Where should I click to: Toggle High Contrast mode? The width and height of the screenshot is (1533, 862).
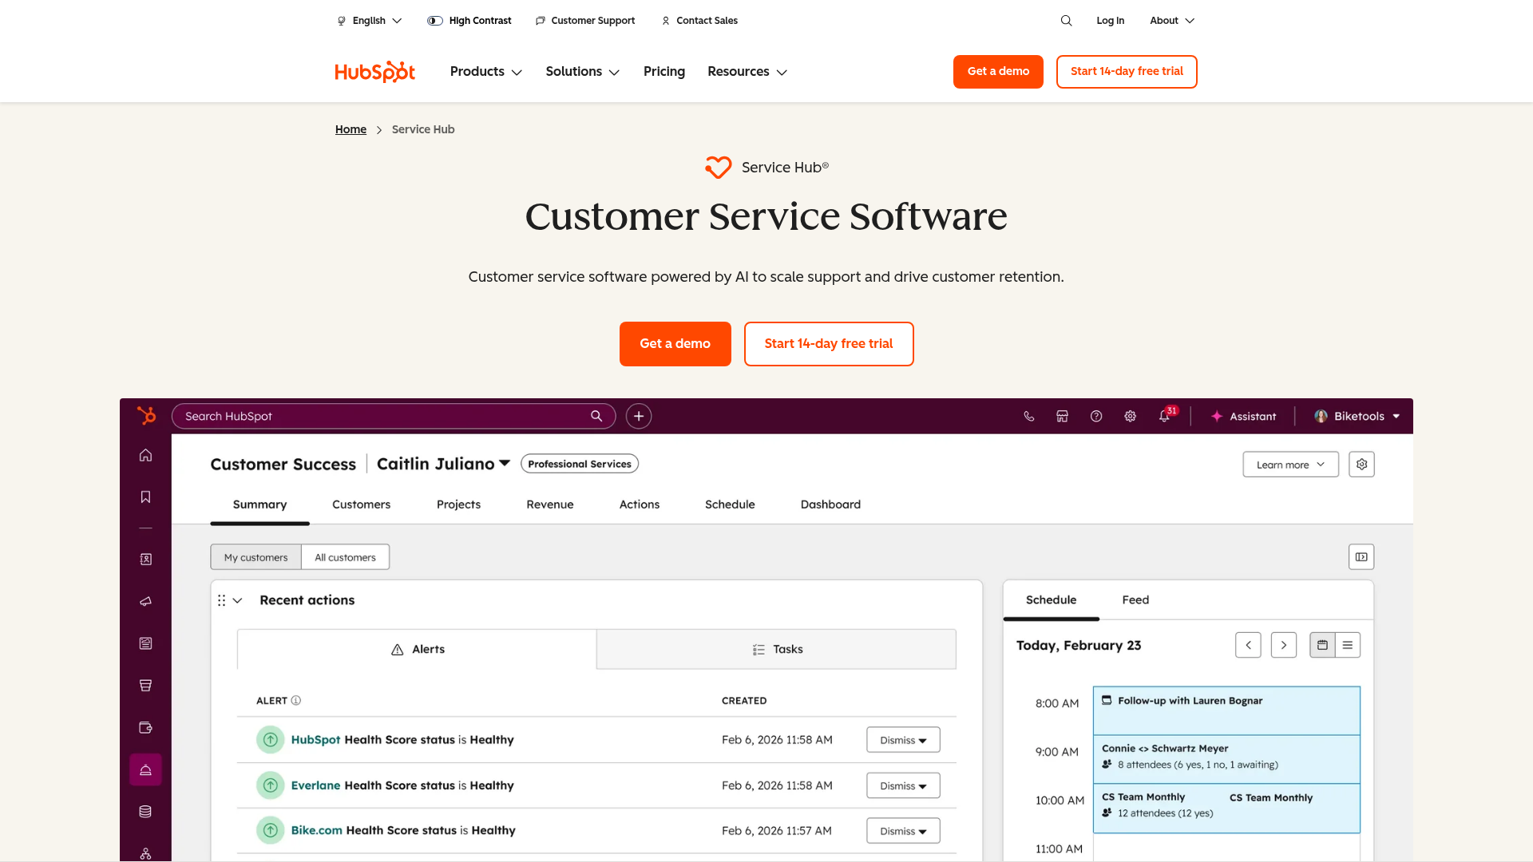click(469, 20)
